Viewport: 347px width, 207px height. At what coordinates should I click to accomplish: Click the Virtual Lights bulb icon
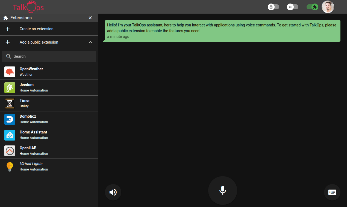[x=10, y=167]
